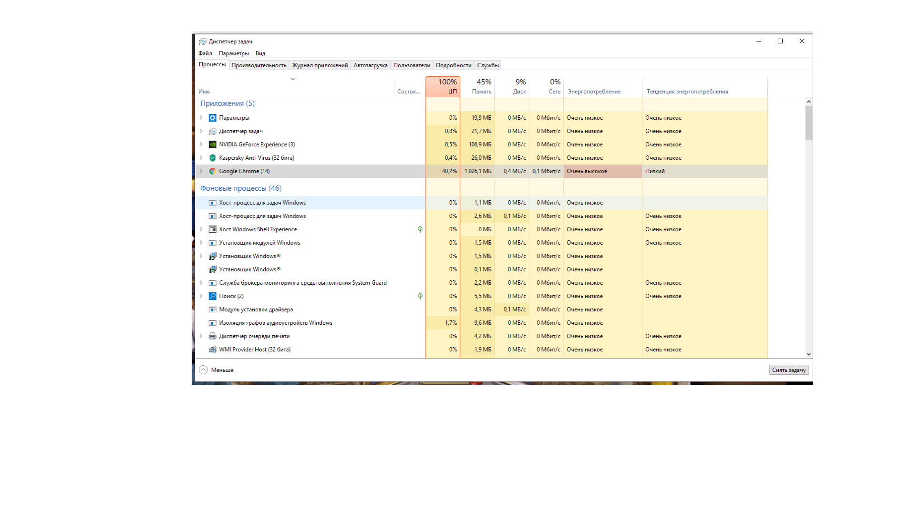This screenshot has width=909, height=515.
Task: Click the leaf status icon on Shell Experience row
Action: click(x=420, y=229)
